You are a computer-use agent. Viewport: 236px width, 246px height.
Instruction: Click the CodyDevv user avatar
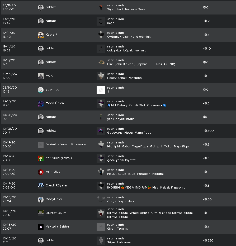41,199
